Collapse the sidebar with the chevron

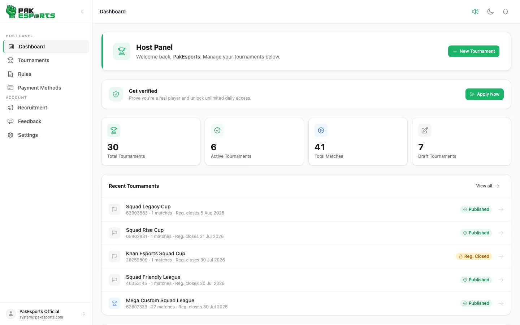82,12
